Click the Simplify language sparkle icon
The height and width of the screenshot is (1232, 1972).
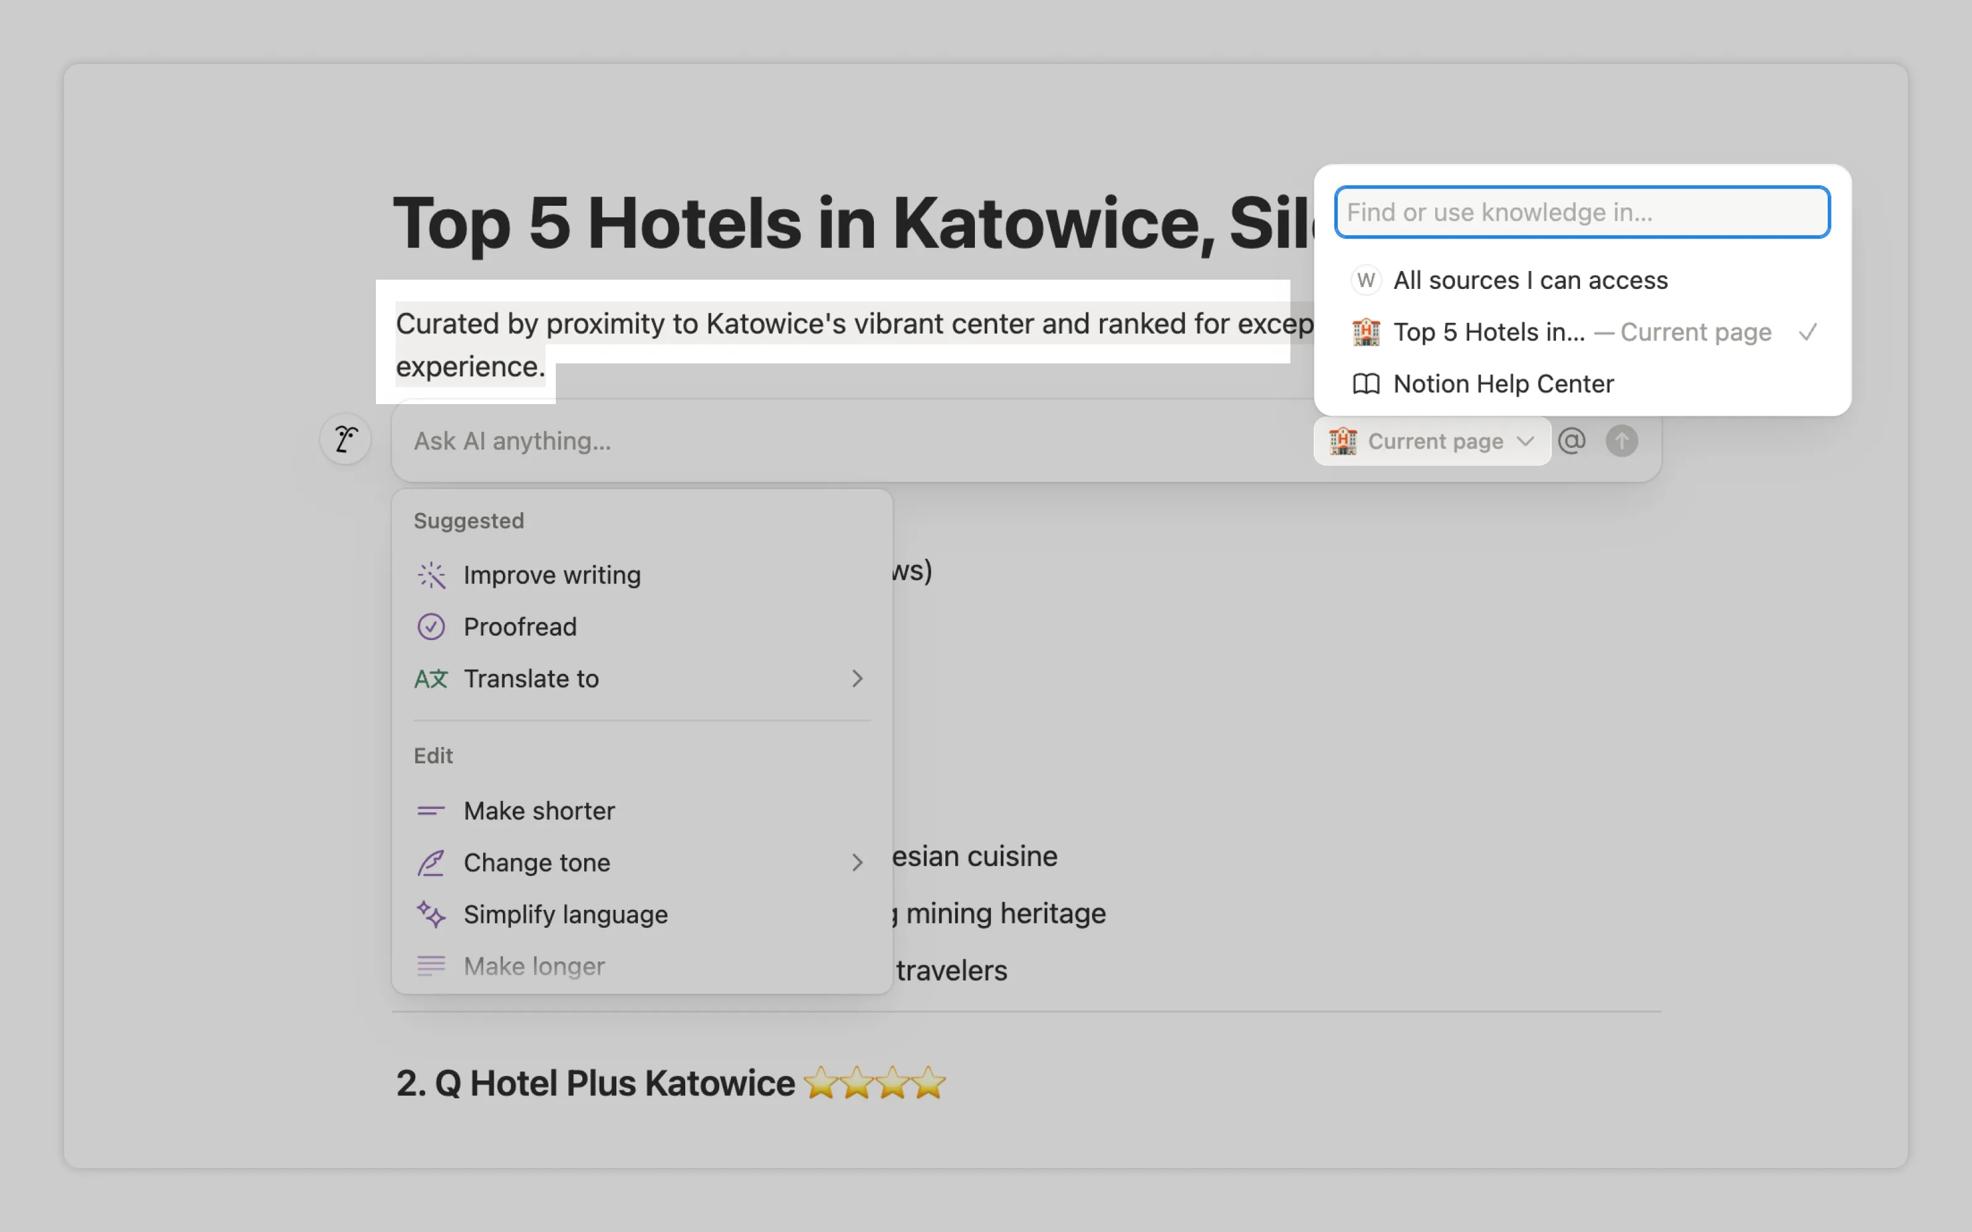(431, 914)
